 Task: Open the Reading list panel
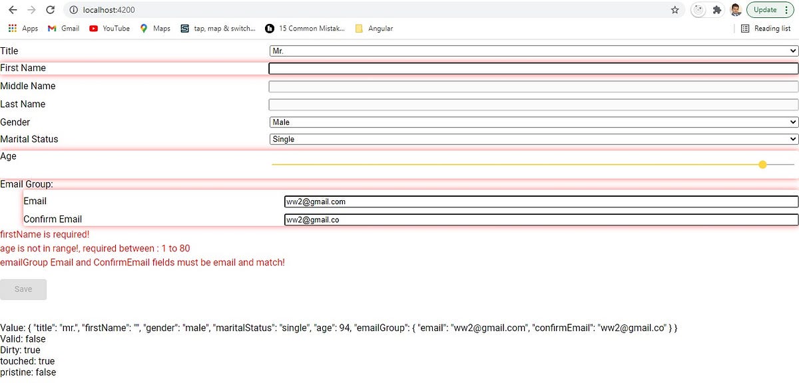pos(766,29)
